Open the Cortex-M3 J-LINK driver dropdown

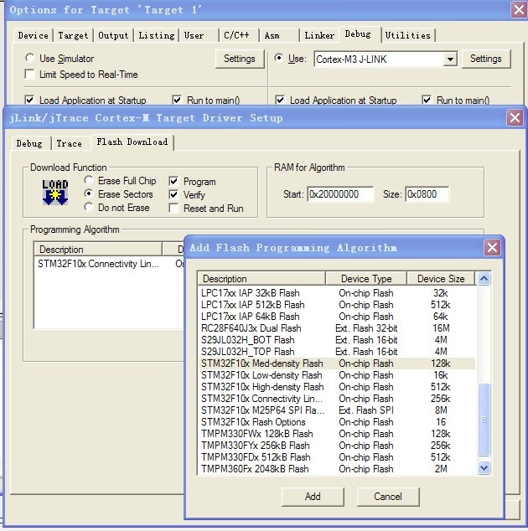click(450, 59)
